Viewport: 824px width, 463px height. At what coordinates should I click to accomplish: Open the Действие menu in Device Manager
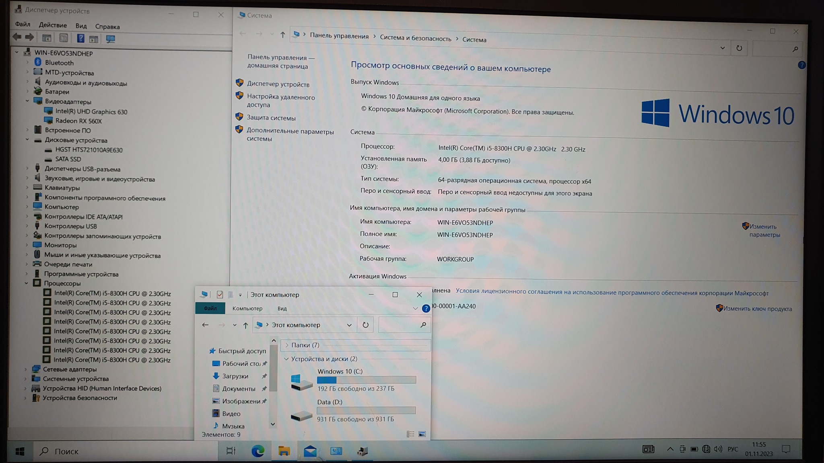click(x=53, y=25)
